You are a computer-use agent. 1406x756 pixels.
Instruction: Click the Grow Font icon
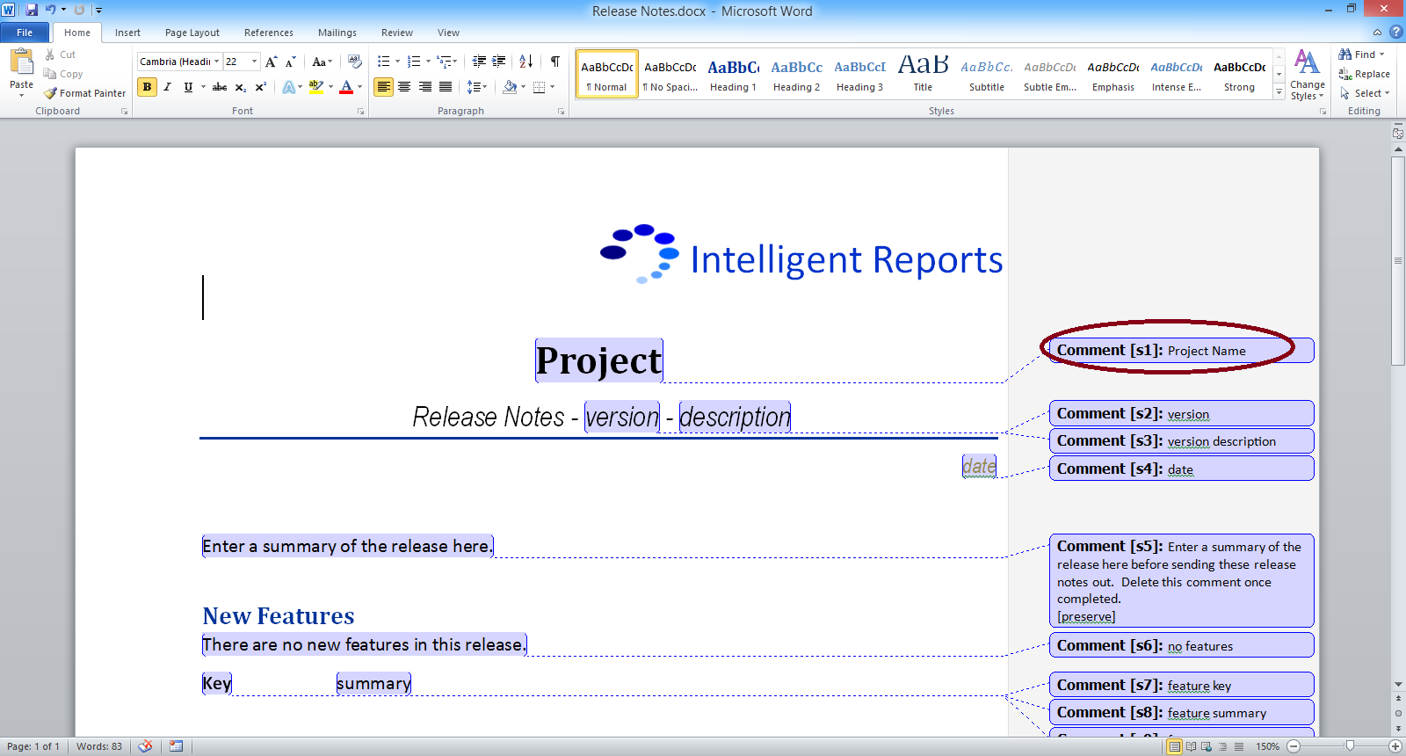(x=272, y=62)
